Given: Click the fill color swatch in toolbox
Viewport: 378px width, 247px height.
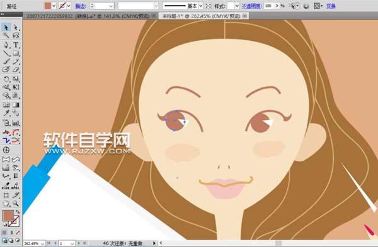Looking at the screenshot, I should pos(8,216).
